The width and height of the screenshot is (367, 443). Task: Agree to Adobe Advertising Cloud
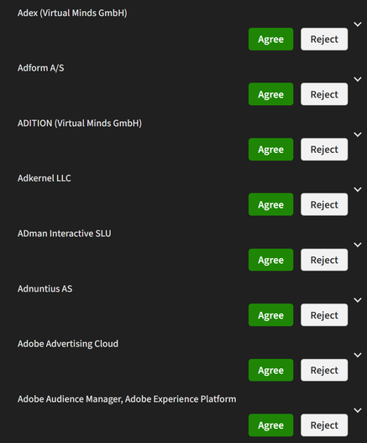270,370
